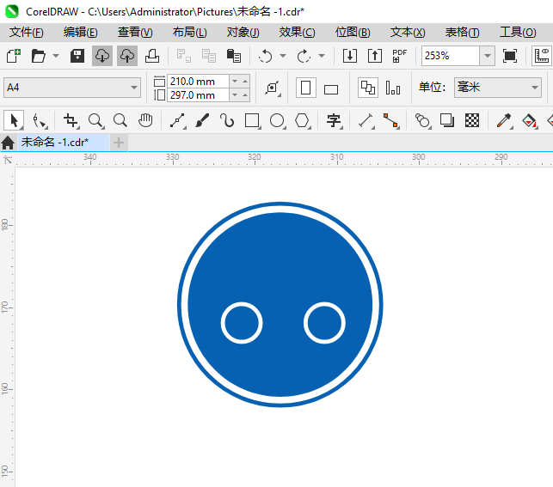Select the Freehand line tool
The height and width of the screenshot is (487, 553).
[x=177, y=120]
